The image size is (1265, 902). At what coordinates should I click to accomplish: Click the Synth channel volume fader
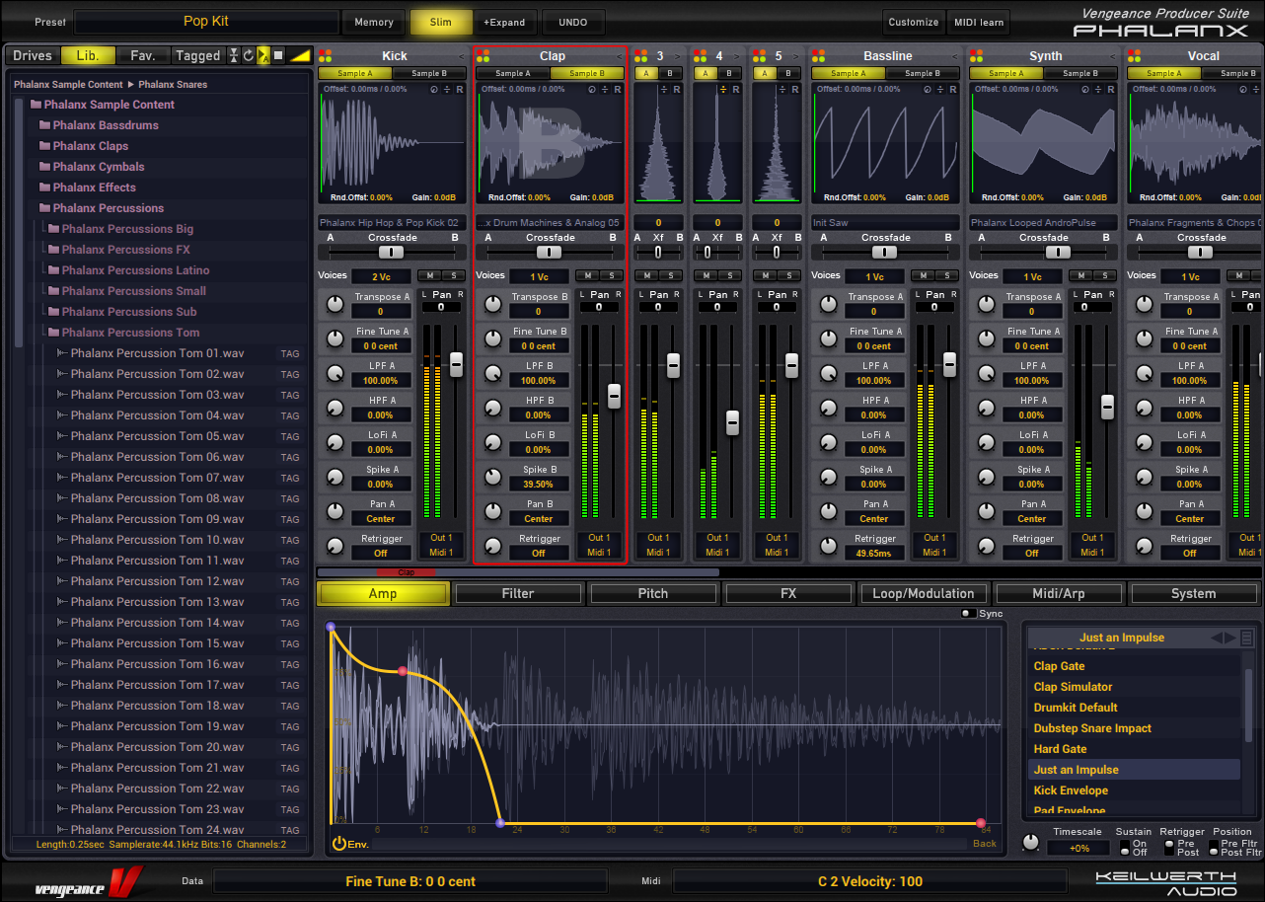[1107, 405]
